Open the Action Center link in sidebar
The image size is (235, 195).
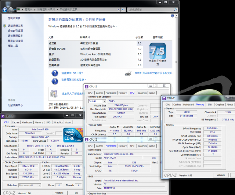pos(15,105)
